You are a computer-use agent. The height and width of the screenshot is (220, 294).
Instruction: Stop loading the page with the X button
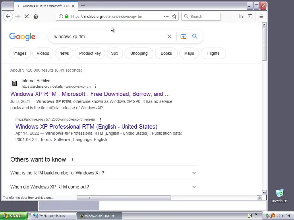[x=27, y=16]
